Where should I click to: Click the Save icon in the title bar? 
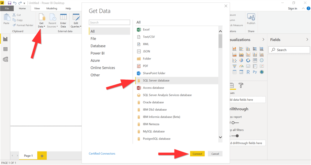9,3
